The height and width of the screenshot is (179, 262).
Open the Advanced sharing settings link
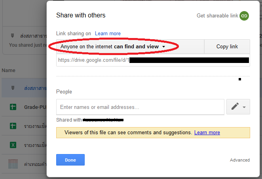point(240,160)
